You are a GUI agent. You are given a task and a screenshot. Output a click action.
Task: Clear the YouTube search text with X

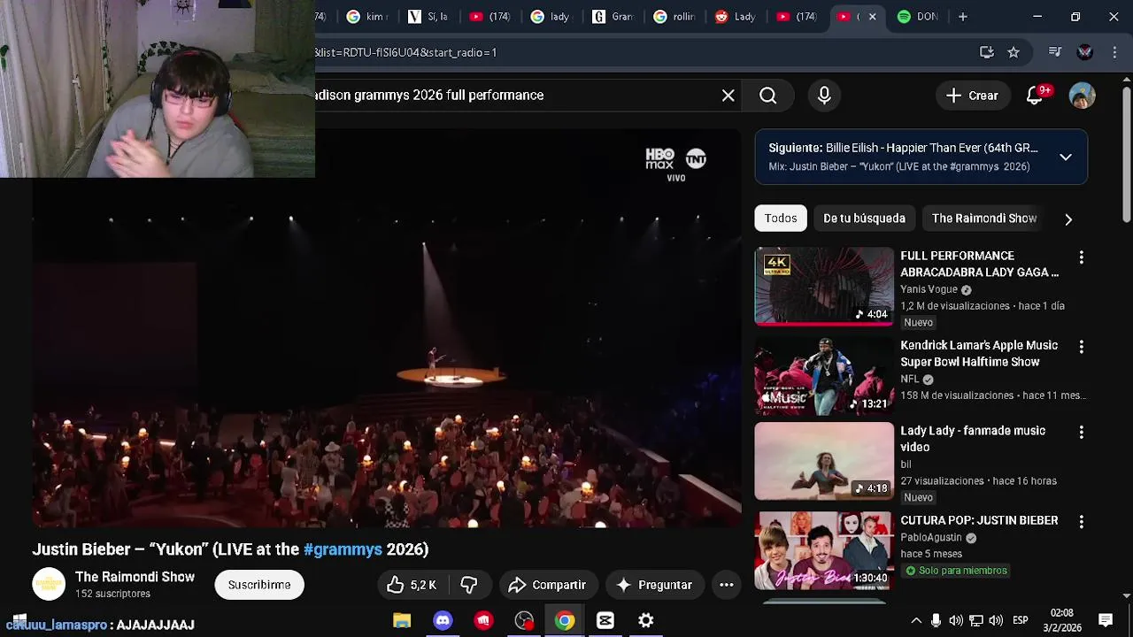[x=728, y=96]
